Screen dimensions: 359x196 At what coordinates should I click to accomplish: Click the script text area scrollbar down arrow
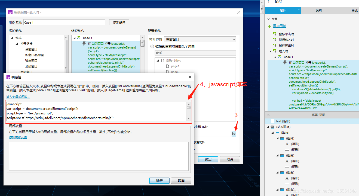pos(189,118)
